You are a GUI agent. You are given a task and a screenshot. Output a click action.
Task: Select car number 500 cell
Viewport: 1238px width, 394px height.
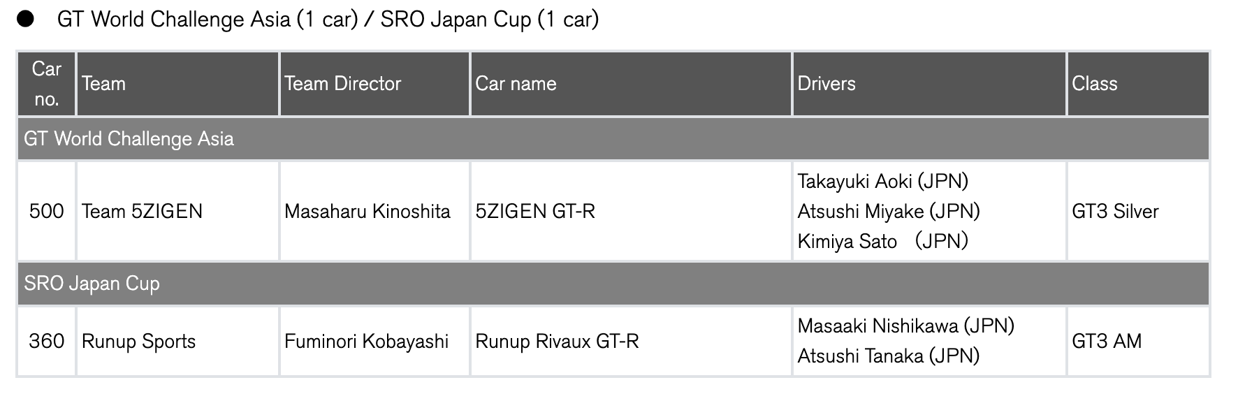click(x=46, y=211)
